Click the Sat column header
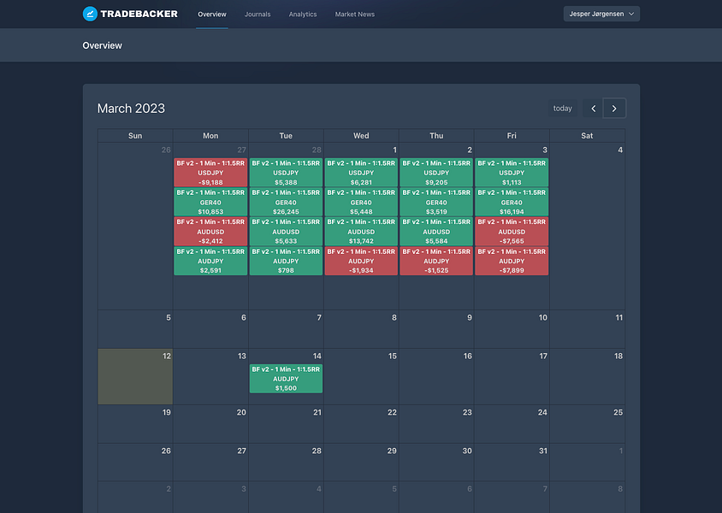Image resolution: width=722 pixels, height=513 pixels. pos(587,136)
